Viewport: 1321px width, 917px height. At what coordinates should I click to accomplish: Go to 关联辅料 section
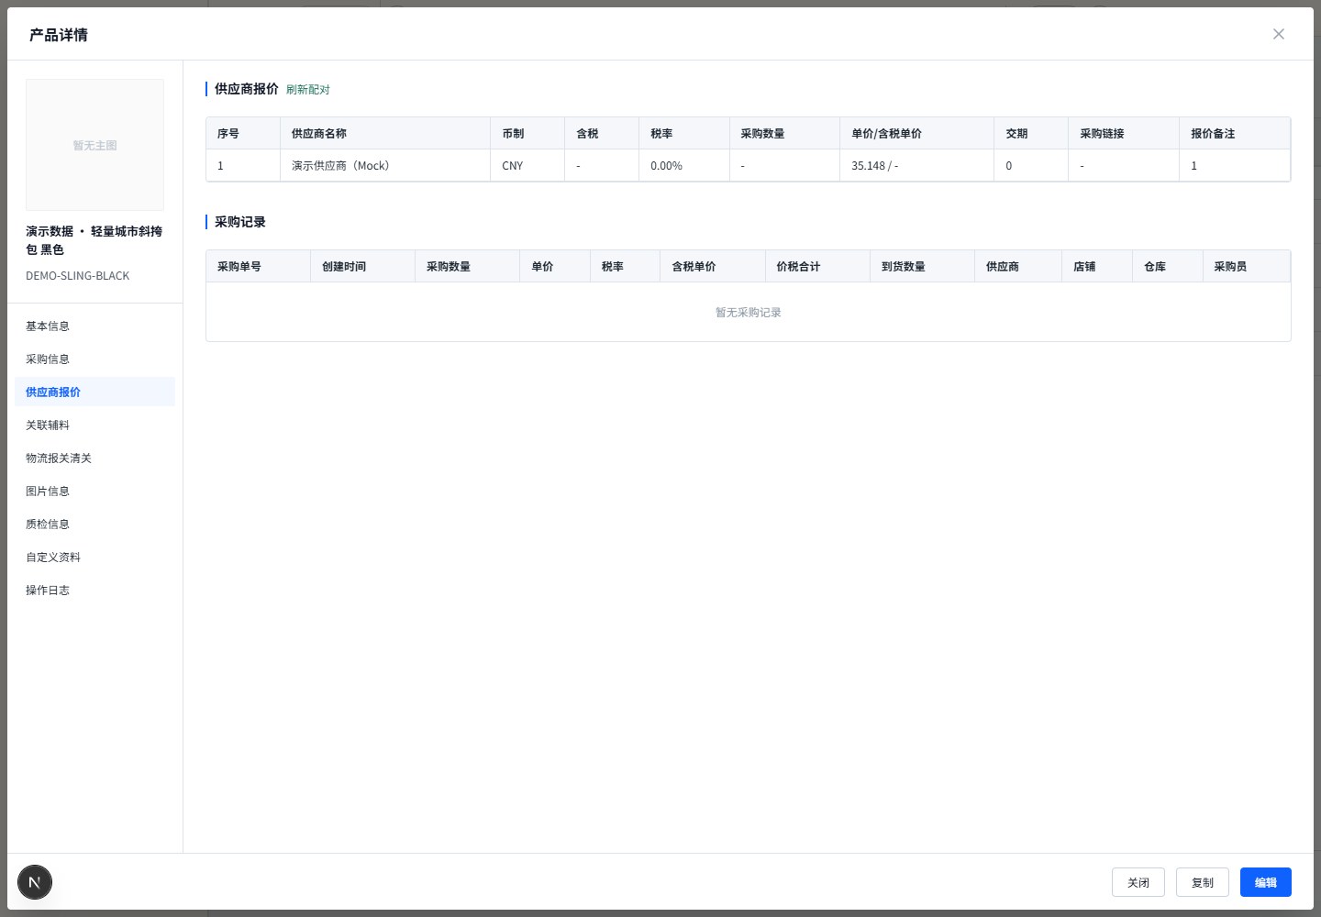pyautogui.click(x=95, y=425)
